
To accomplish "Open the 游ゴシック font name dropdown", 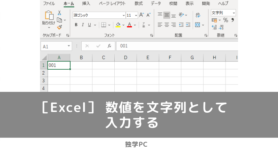I will pyautogui.click(x=123, y=15).
